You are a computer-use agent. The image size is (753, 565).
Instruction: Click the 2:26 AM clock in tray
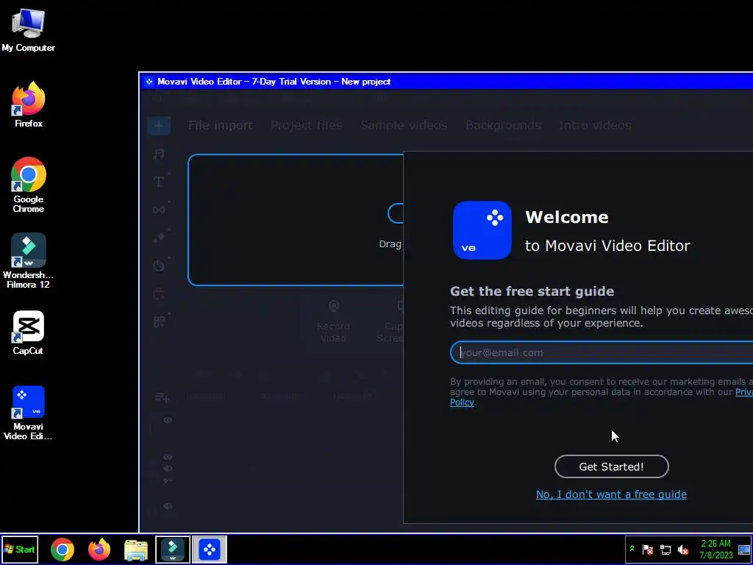715,544
